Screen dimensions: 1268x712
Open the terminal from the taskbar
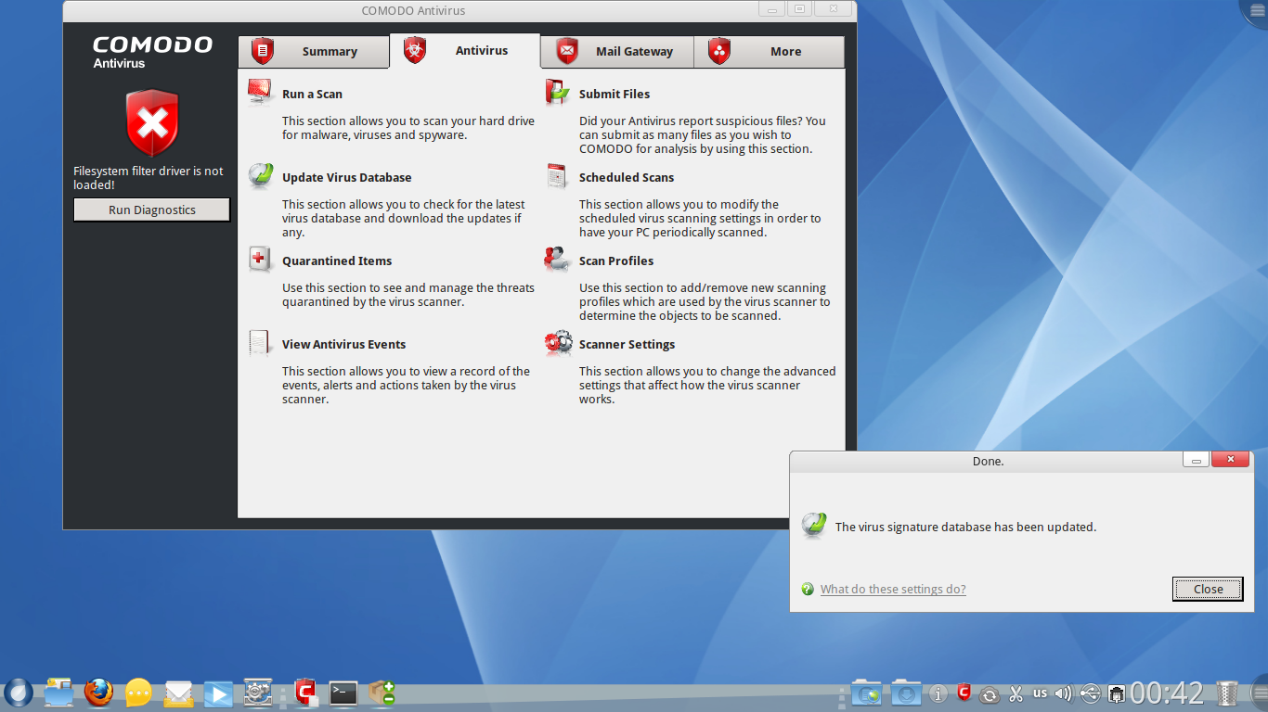tap(343, 693)
